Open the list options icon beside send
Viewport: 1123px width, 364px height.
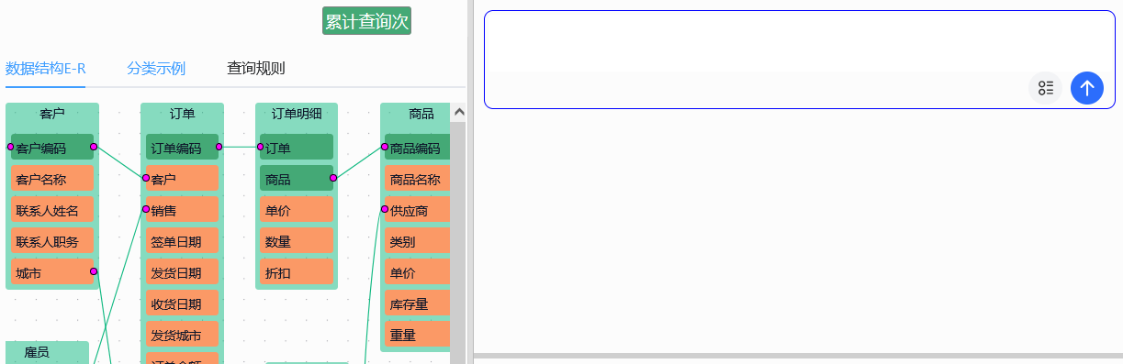click(1045, 88)
